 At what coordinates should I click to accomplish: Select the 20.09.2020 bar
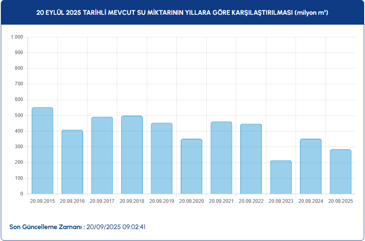192,166
